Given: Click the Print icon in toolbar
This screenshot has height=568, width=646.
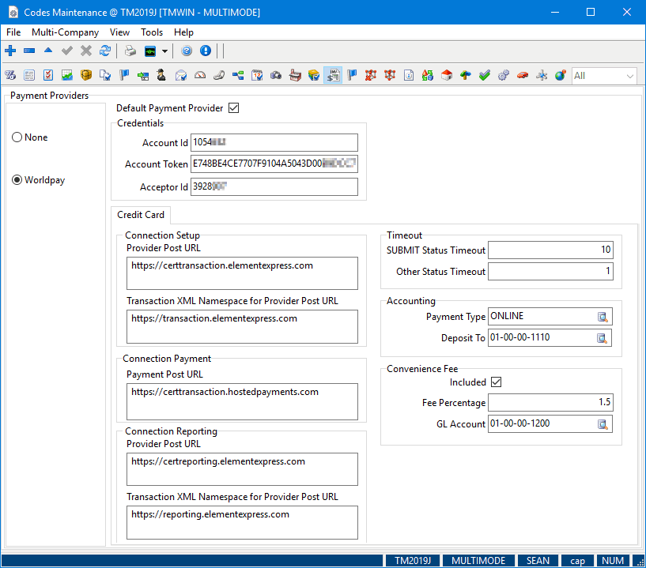Looking at the screenshot, I should (130, 51).
